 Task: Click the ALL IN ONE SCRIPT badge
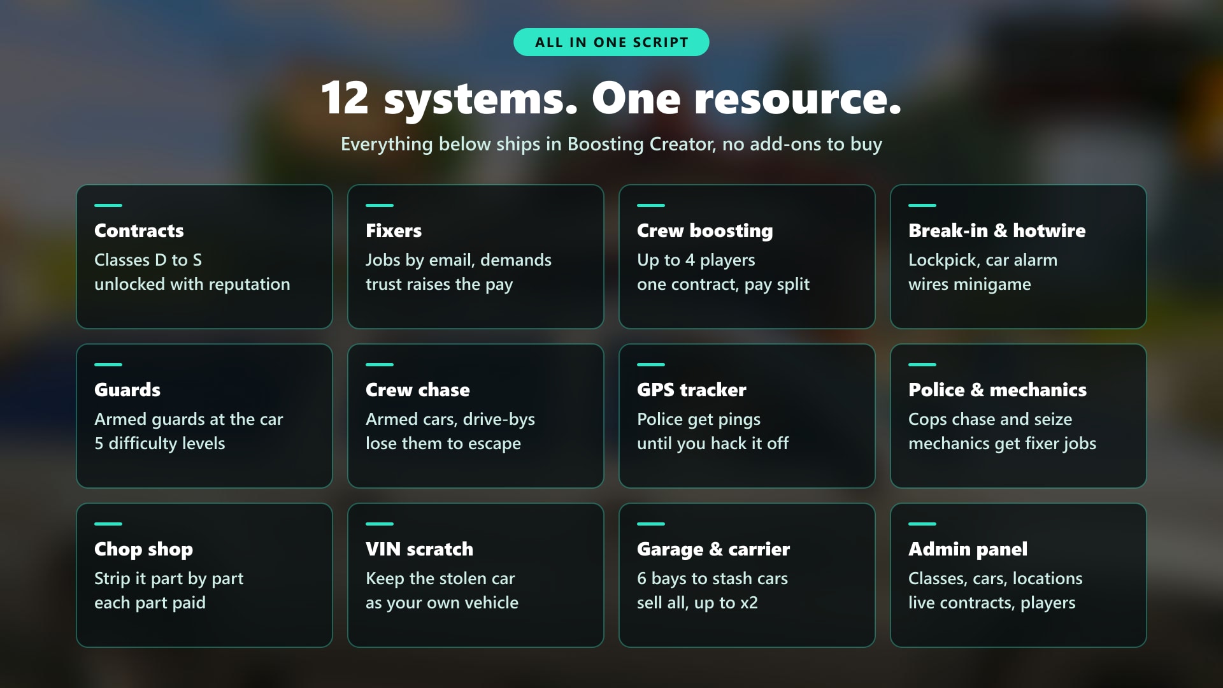pyautogui.click(x=611, y=42)
